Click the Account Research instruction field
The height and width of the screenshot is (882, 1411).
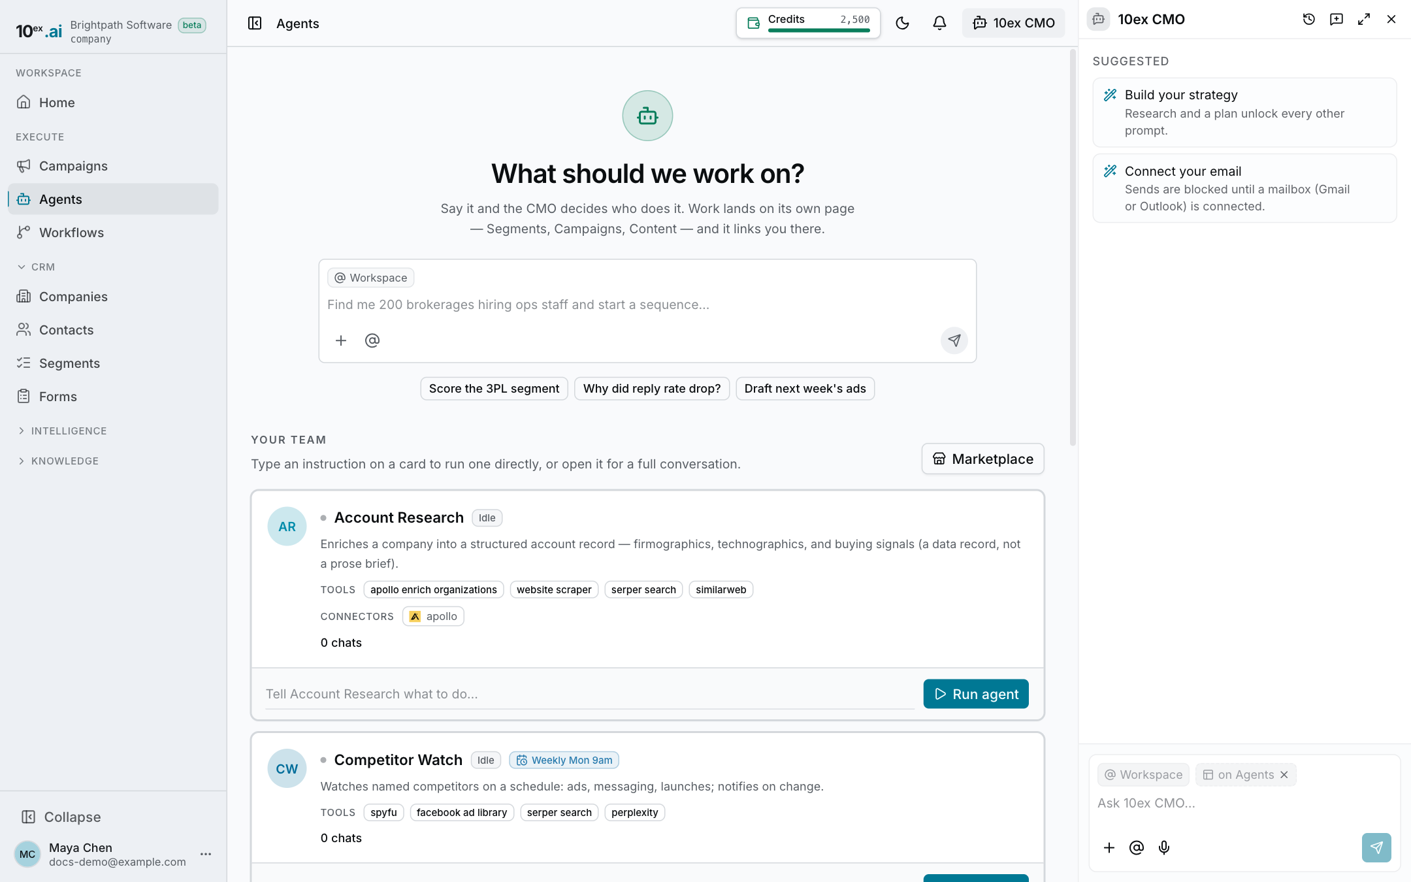(589, 694)
